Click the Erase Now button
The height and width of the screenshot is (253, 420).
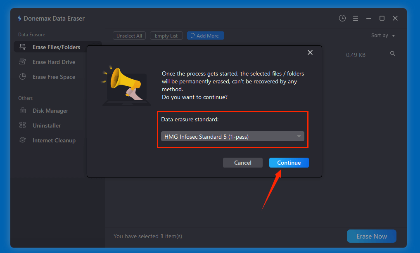tap(371, 236)
